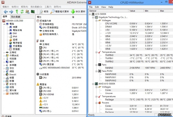Select the CPU VCORE row in HWMonitor
The height and width of the screenshot is (117, 173).
[x=139, y=24]
